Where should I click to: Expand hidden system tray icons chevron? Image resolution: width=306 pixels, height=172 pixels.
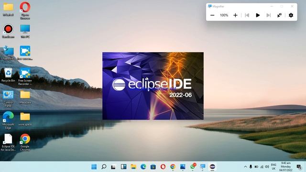245,167
